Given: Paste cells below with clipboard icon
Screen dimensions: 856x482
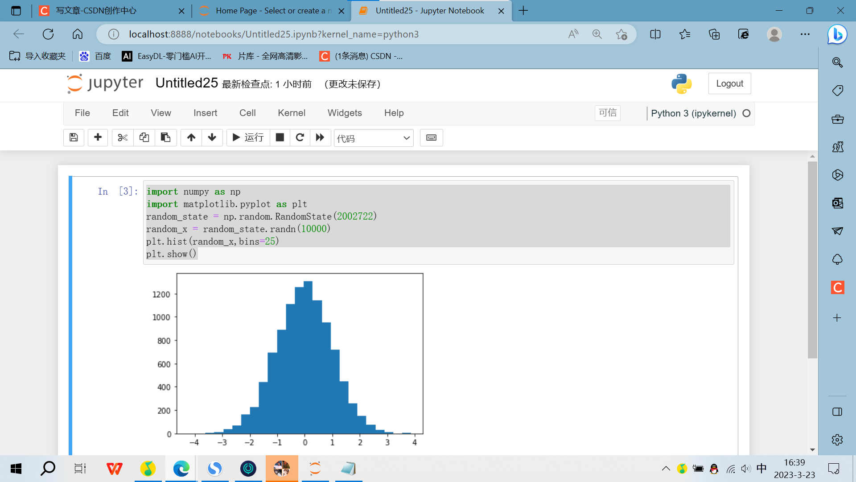Looking at the screenshot, I should point(165,137).
